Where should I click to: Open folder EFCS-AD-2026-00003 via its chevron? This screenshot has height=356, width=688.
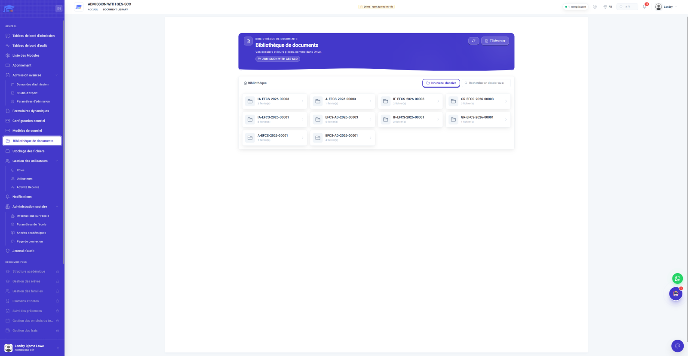(x=370, y=119)
